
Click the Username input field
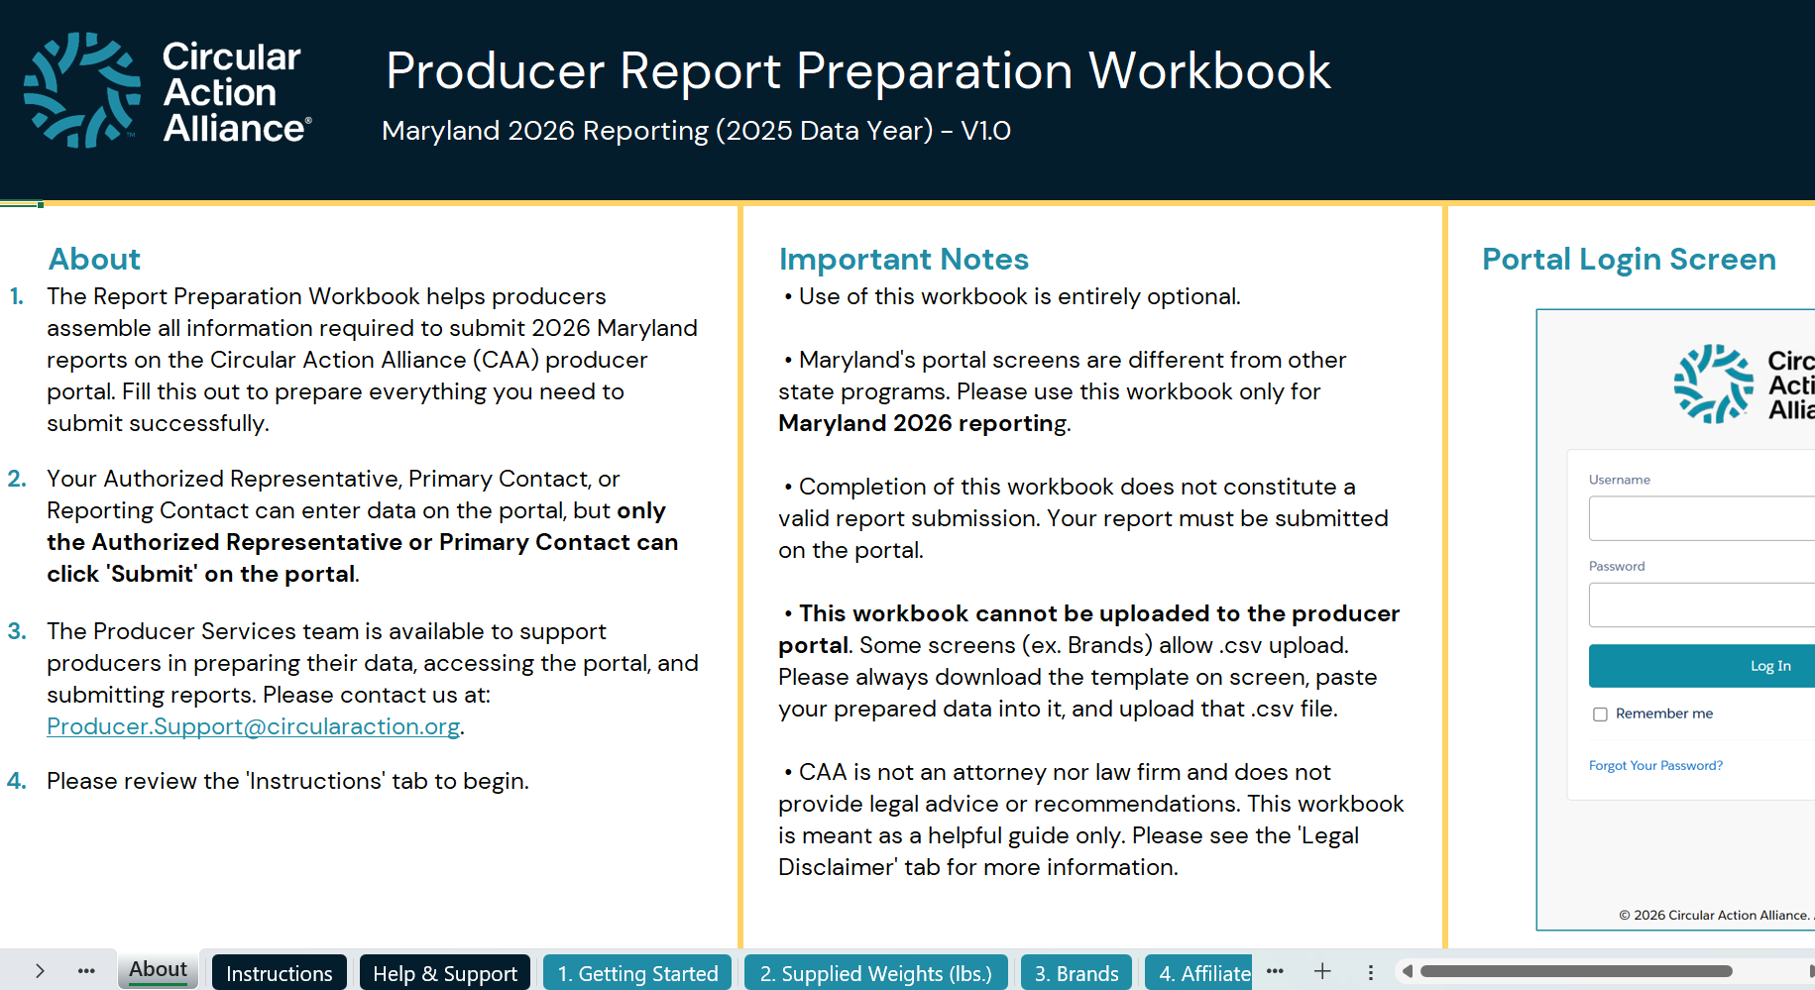click(1702, 518)
